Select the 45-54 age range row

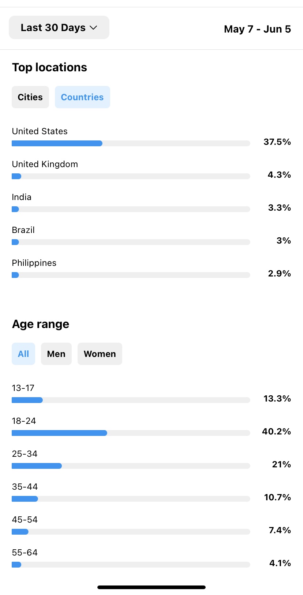pos(151,526)
